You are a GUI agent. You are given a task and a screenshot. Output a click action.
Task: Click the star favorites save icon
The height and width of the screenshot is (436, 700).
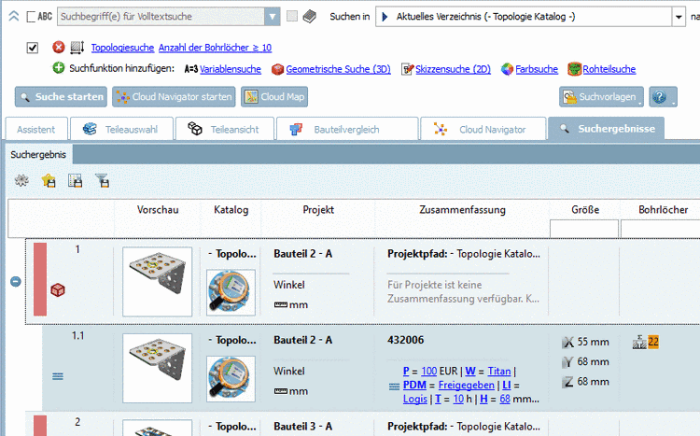click(49, 180)
